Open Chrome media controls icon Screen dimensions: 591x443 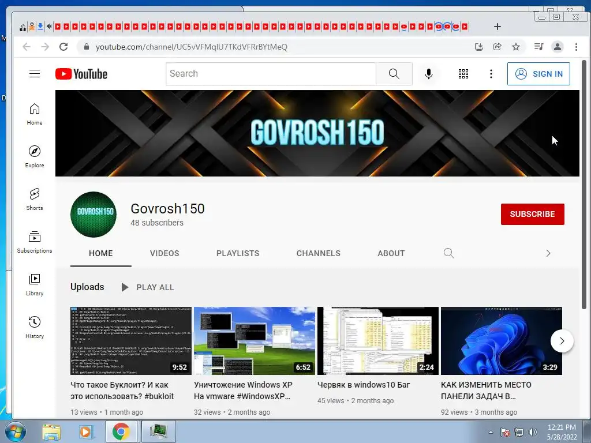538,47
